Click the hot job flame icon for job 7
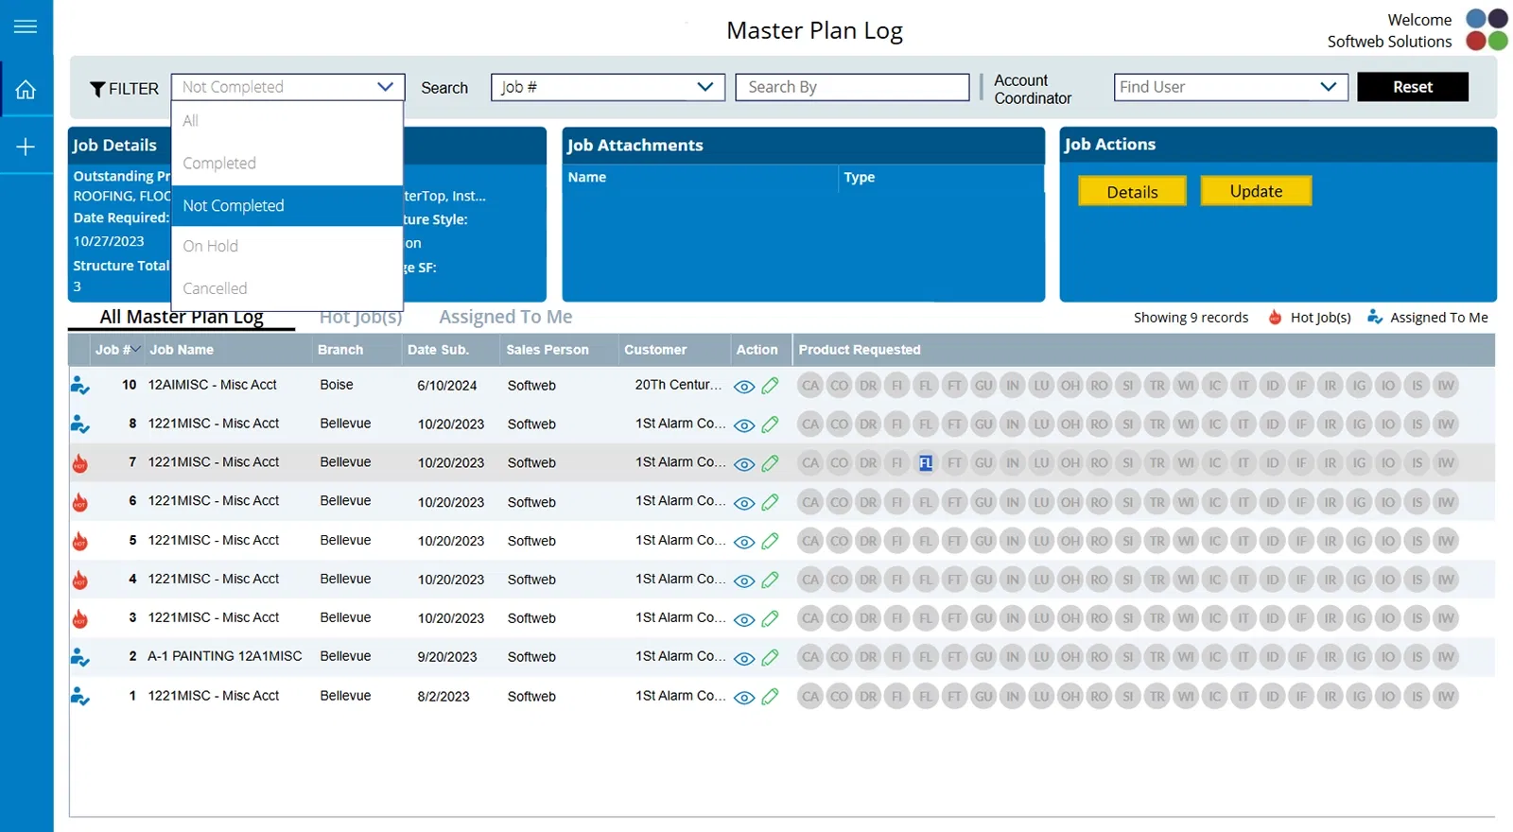The height and width of the screenshot is (832, 1513). pyautogui.click(x=80, y=463)
